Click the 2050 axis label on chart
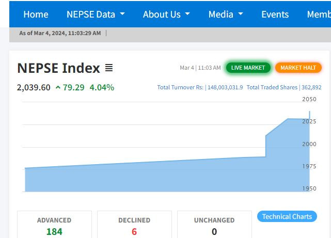The width and height of the screenshot is (331, 238). pyautogui.click(x=309, y=99)
